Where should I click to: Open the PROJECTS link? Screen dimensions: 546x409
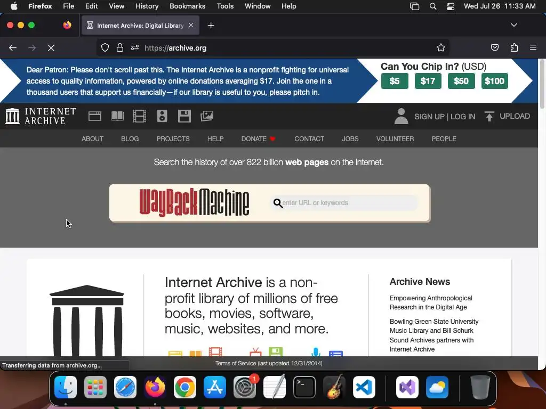173,139
